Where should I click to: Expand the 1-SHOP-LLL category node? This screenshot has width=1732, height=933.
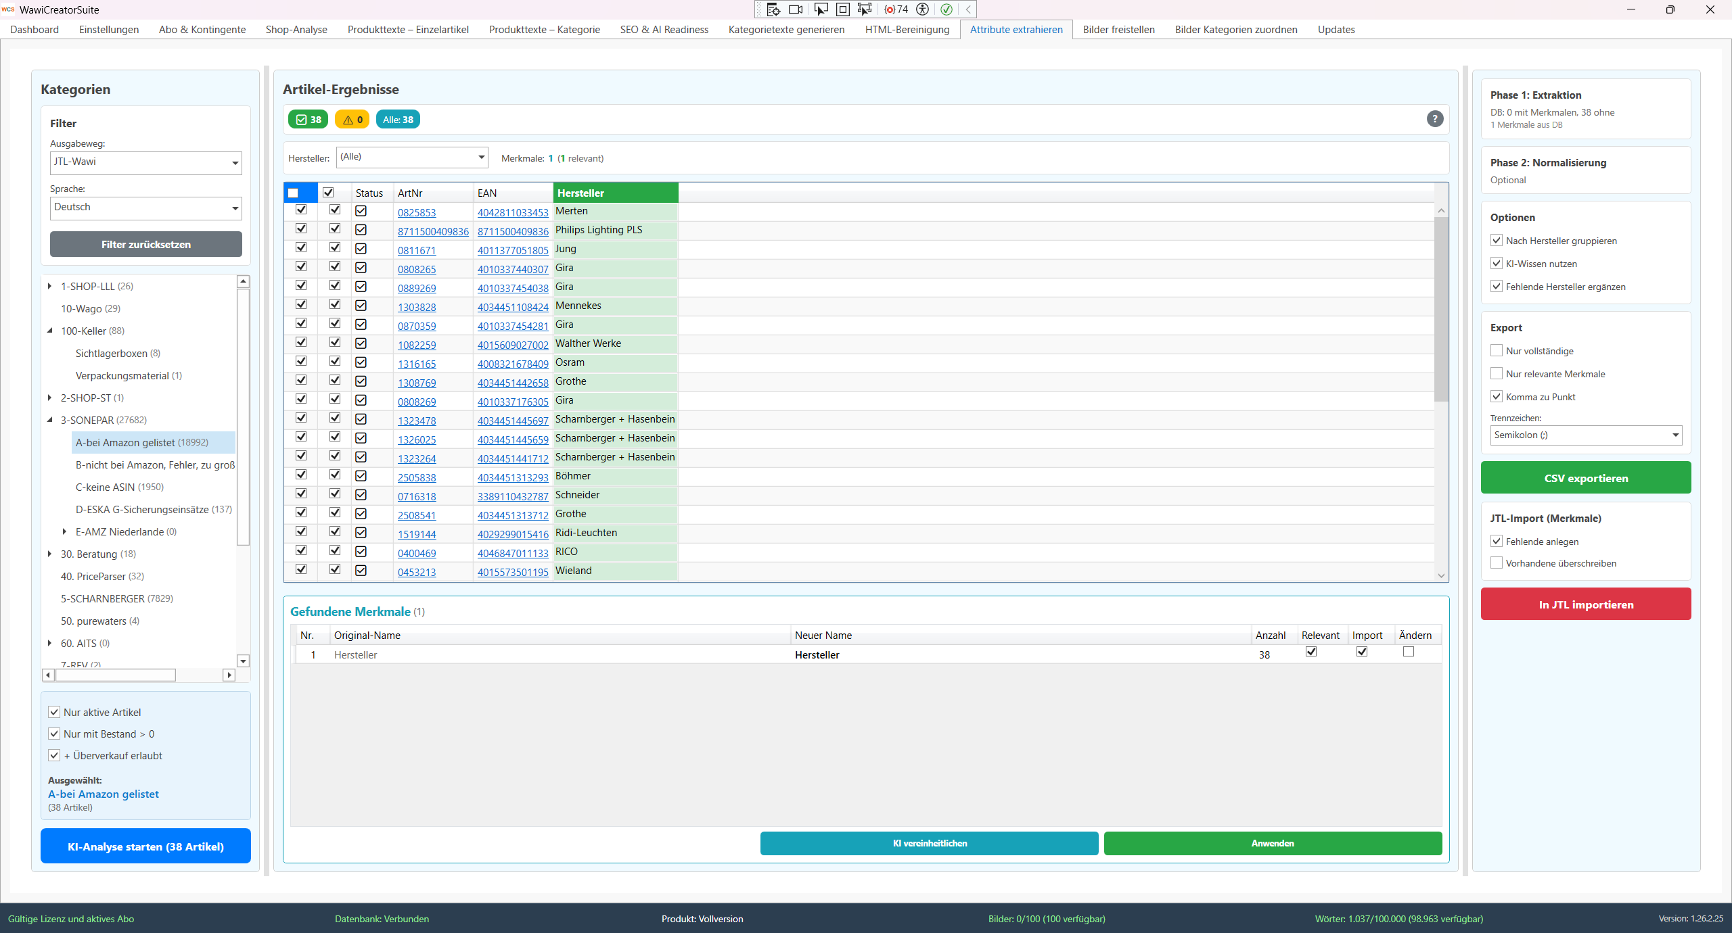(x=50, y=286)
